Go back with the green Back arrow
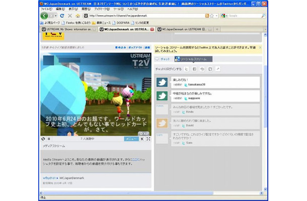The image size is (307, 201). (x=44, y=16)
